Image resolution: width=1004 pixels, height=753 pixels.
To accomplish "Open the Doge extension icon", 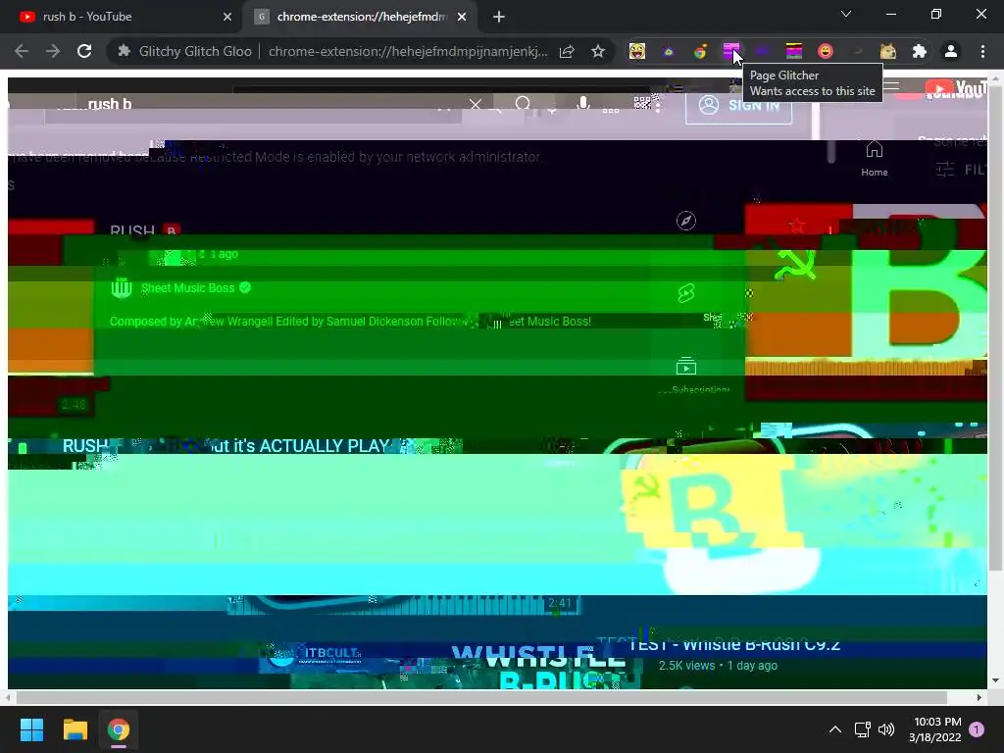I will (x=888, y=51).
